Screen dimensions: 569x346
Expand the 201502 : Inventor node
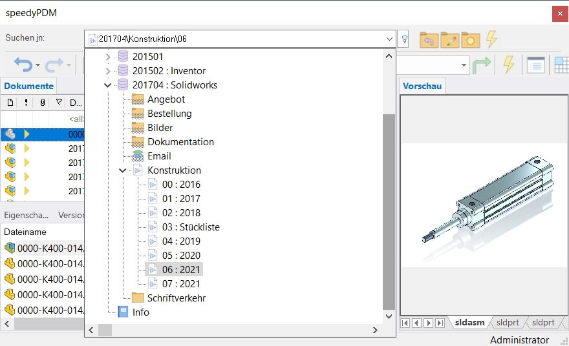(107, 71)
